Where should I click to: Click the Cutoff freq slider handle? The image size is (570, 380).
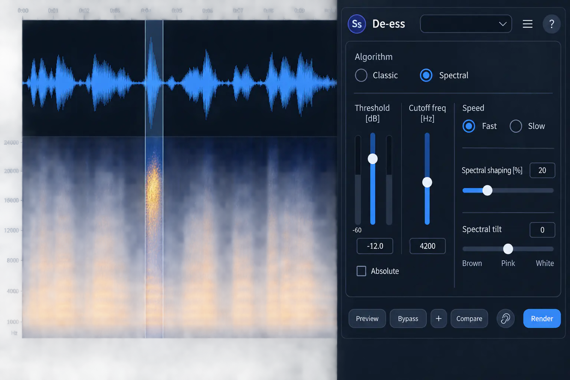pyautogui.click(x=427, y=182)
